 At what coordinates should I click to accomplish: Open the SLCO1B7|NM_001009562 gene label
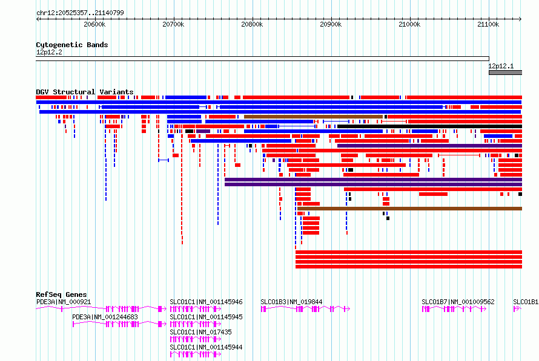click(458, 302)
